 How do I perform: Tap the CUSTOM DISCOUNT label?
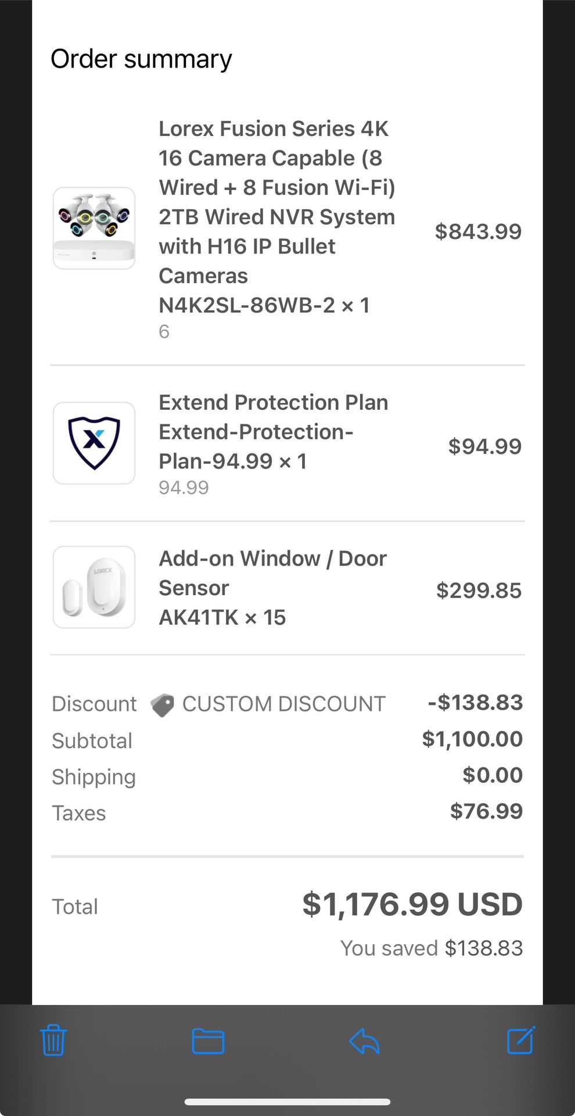283,704
